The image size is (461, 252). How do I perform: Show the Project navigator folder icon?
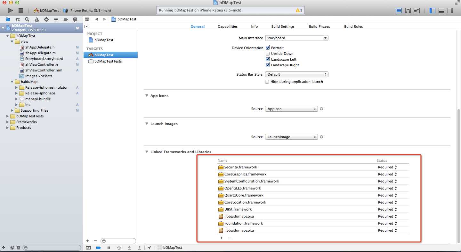coord(8,19)
